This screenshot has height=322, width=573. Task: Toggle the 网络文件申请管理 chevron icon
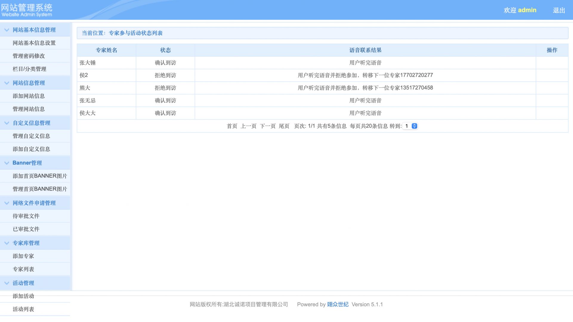pos(7,203)
